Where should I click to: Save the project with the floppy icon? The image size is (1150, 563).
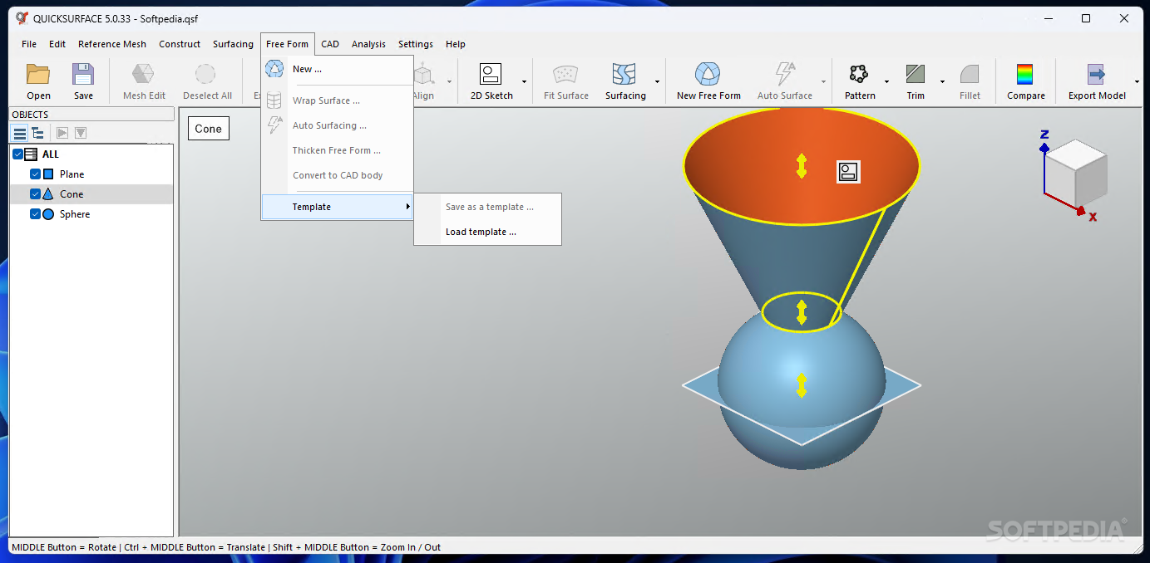pyautogui.click(x=83, y=81)
